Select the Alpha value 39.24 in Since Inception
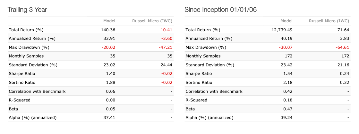This screenshot has height=134, width=359. point(287,118)
